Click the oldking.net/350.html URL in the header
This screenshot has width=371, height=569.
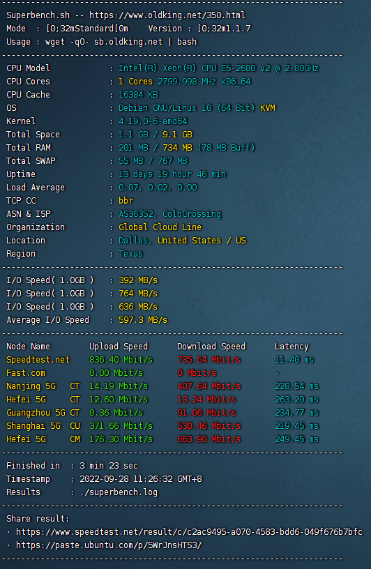click(x=167, y=15)
